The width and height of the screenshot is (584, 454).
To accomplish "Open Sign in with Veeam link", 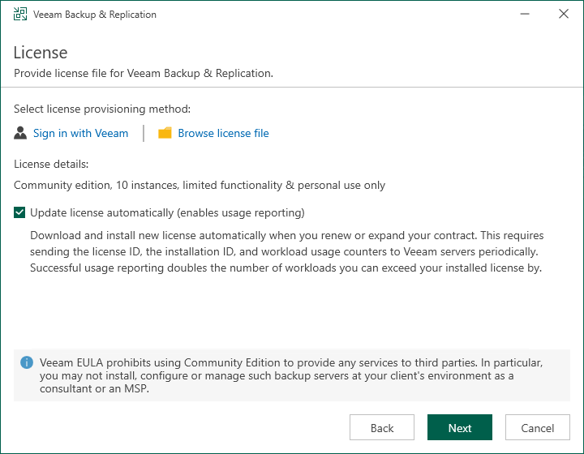I will [80, 133].
